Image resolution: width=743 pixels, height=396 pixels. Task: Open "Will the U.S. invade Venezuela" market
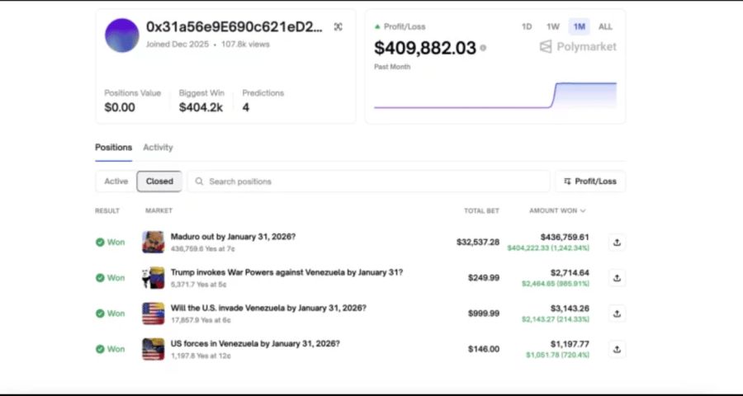pyautogui.click(x=267, y=308)
